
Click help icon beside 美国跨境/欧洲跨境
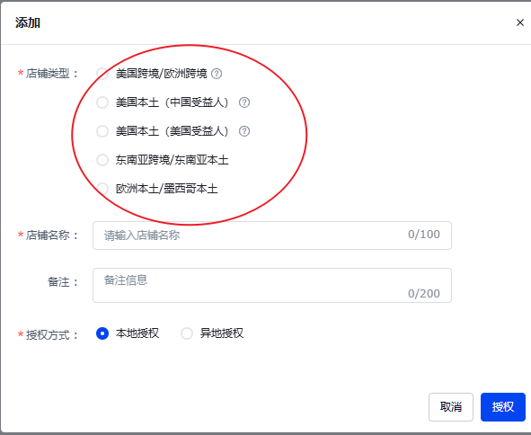click(x=217, y=74)
